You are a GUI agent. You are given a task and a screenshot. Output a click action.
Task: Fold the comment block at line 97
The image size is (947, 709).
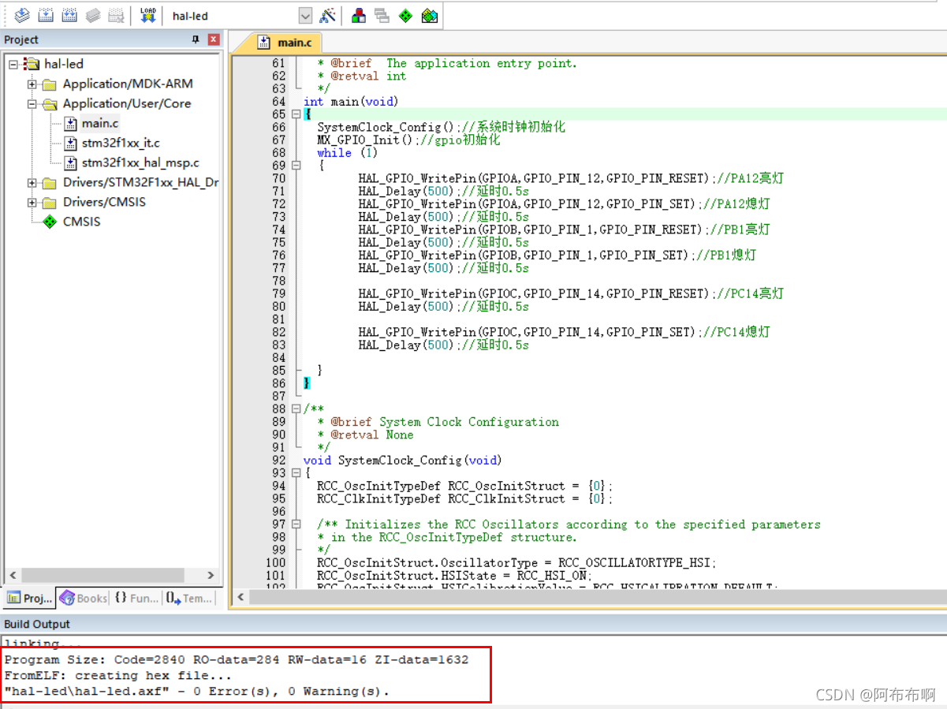click(x=296, y=524)
